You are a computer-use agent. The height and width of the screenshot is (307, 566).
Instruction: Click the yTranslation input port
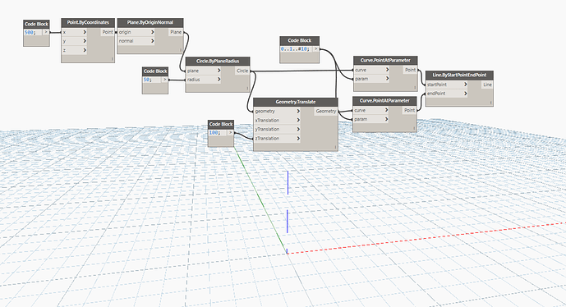pyautogui.click(x=277, y=129)
